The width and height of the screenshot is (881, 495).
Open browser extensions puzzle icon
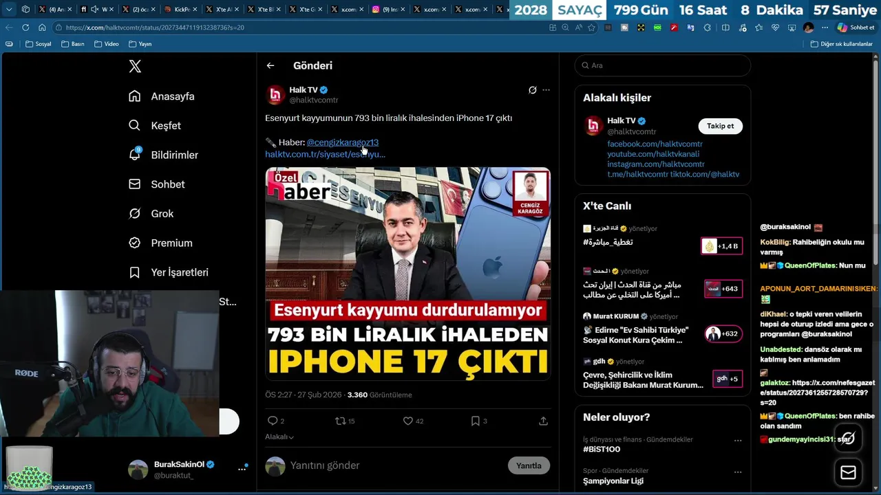(708, 27)
